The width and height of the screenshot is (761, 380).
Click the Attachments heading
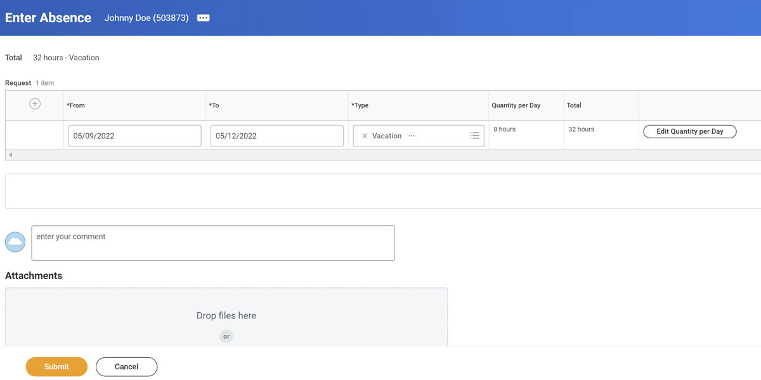[34, 276]
